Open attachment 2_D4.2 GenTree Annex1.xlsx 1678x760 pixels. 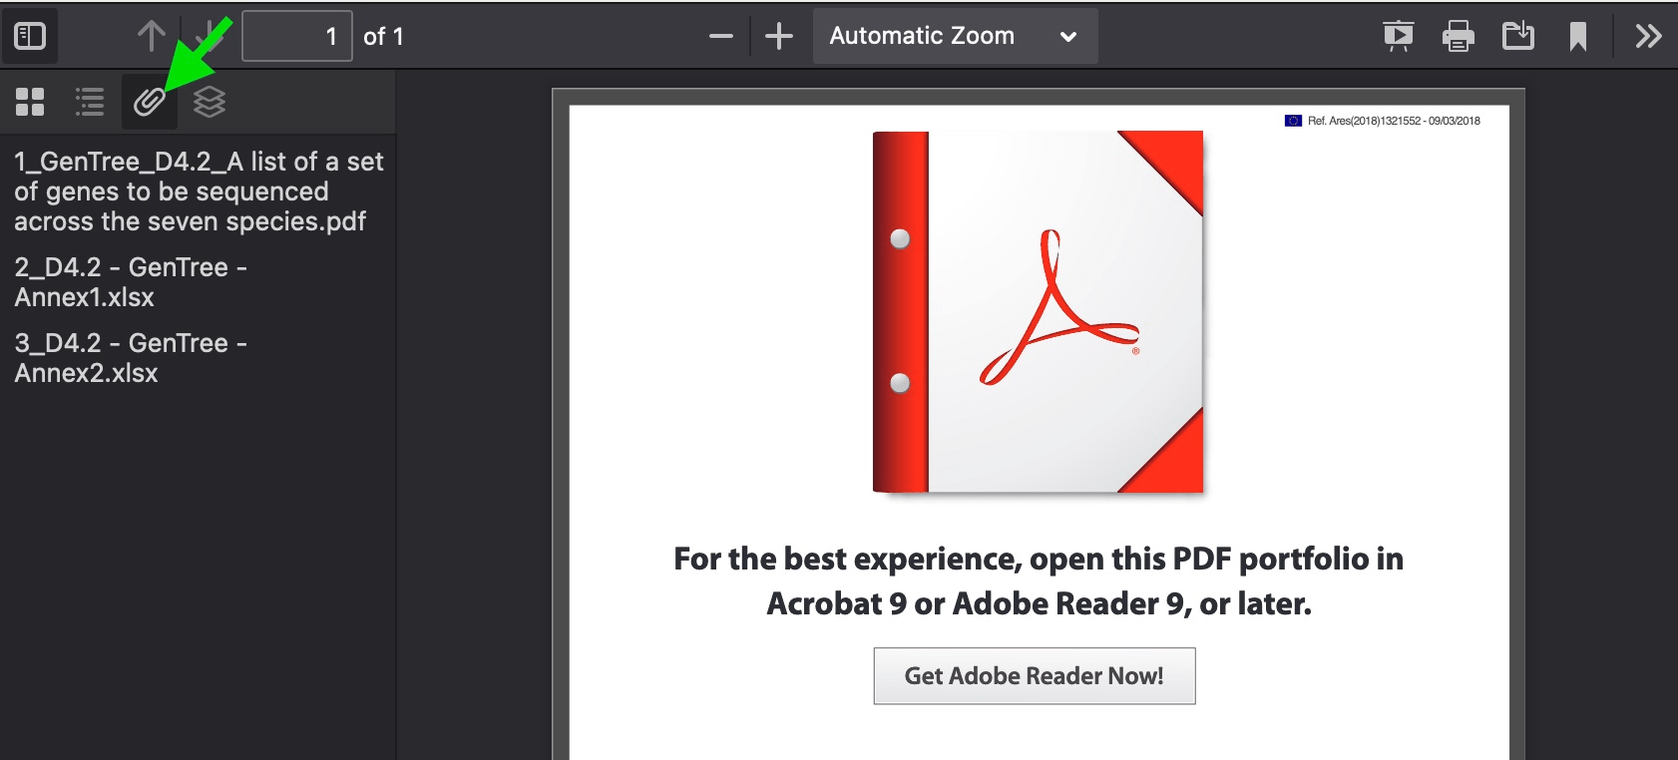pos(131,282)
